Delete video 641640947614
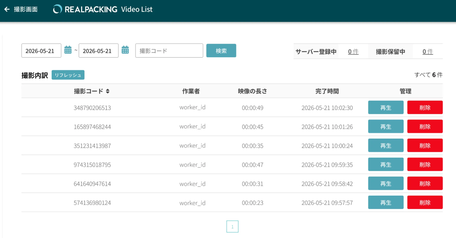Screen dimensions: 456x238 (425, 183)
